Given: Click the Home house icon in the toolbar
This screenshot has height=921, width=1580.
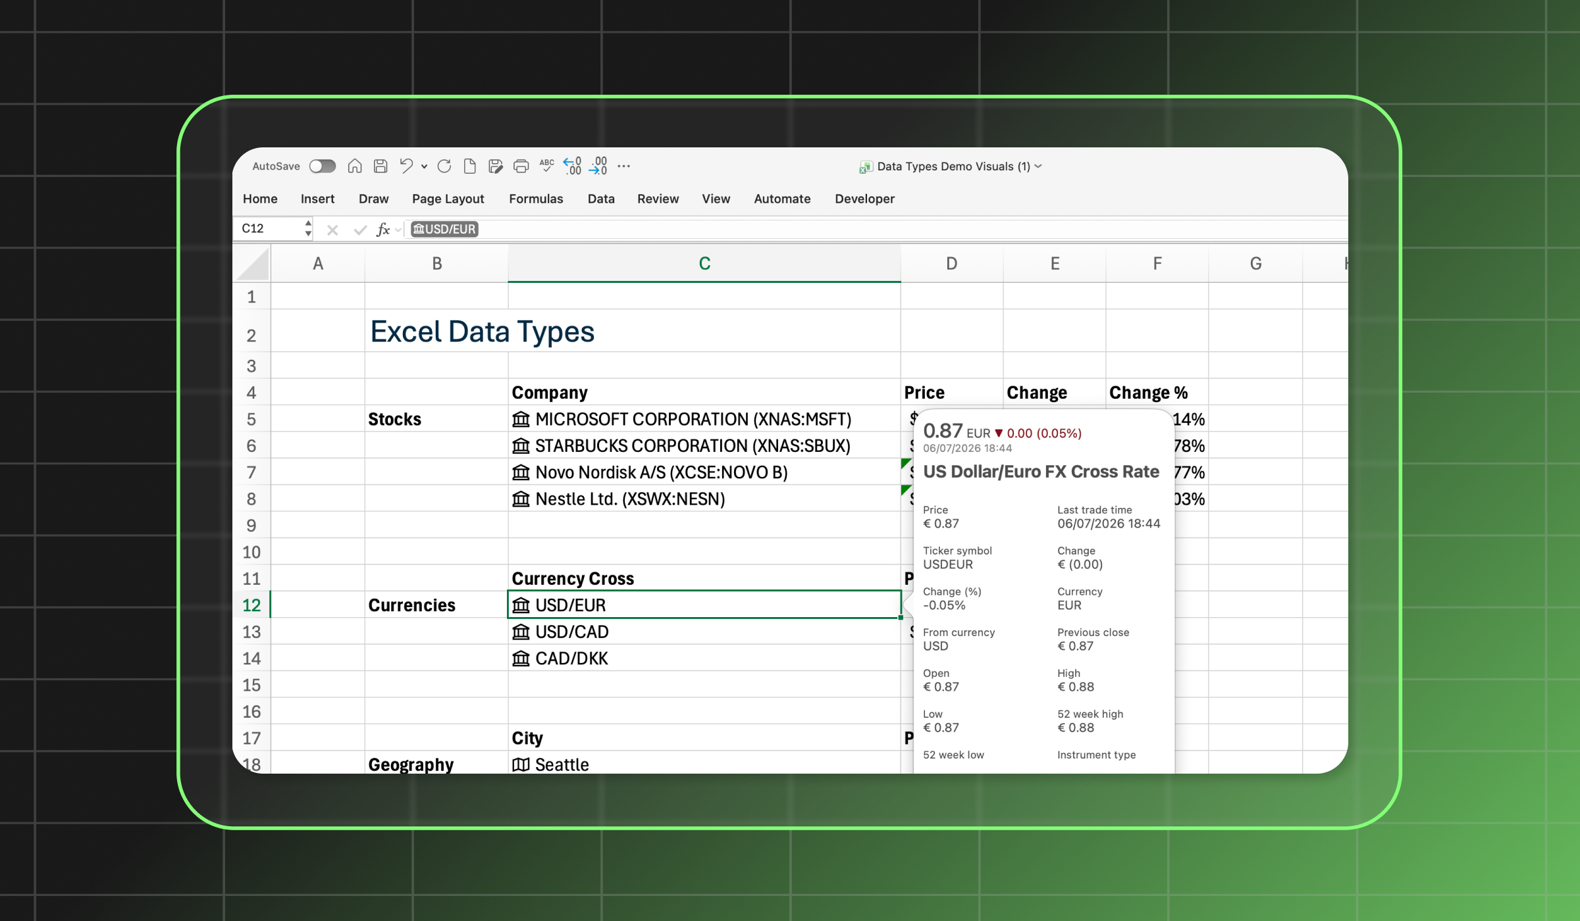Looking at the screenshot, I should tap(355, 166).
